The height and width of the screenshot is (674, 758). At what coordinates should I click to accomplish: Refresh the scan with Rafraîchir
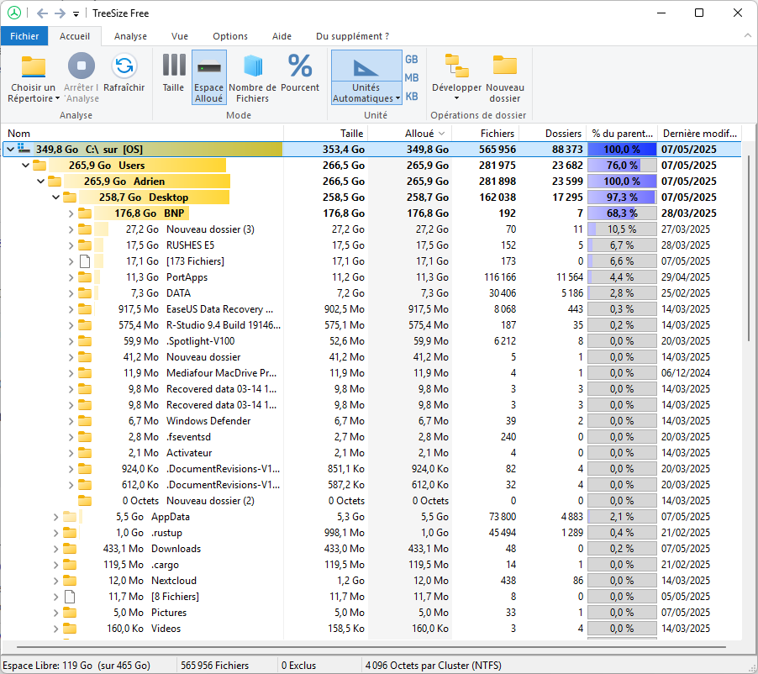[124, 72]
